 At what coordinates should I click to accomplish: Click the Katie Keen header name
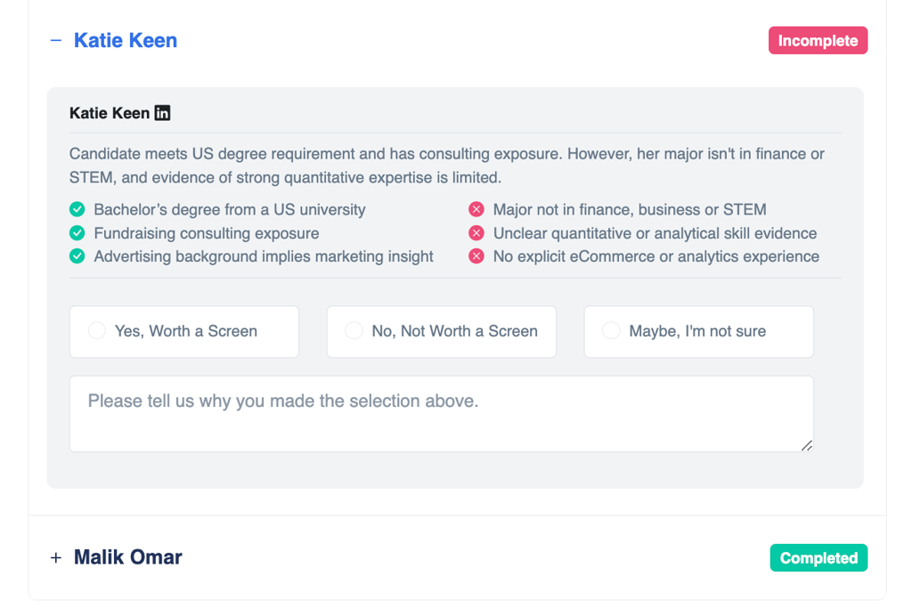click(x=126, y=41)
